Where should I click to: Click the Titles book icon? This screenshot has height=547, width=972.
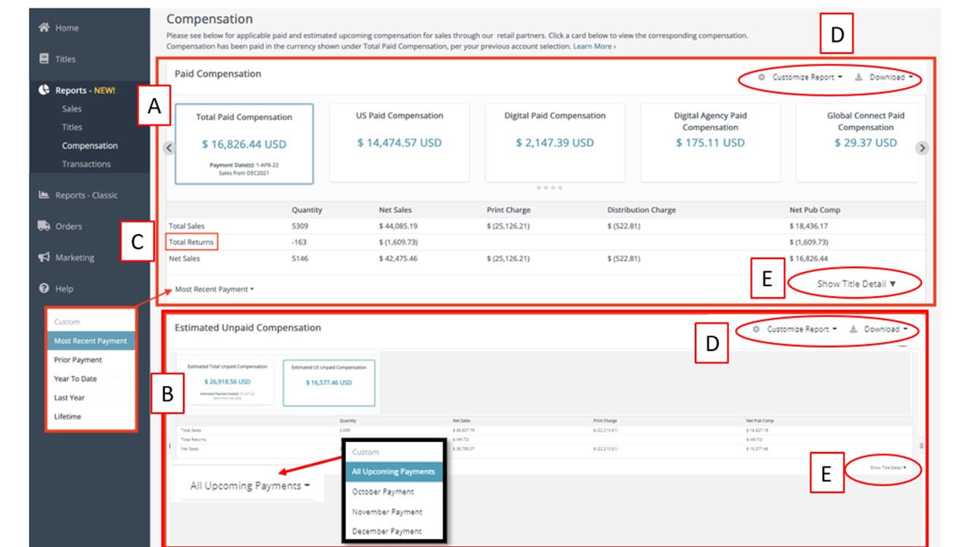coord(44,58)
